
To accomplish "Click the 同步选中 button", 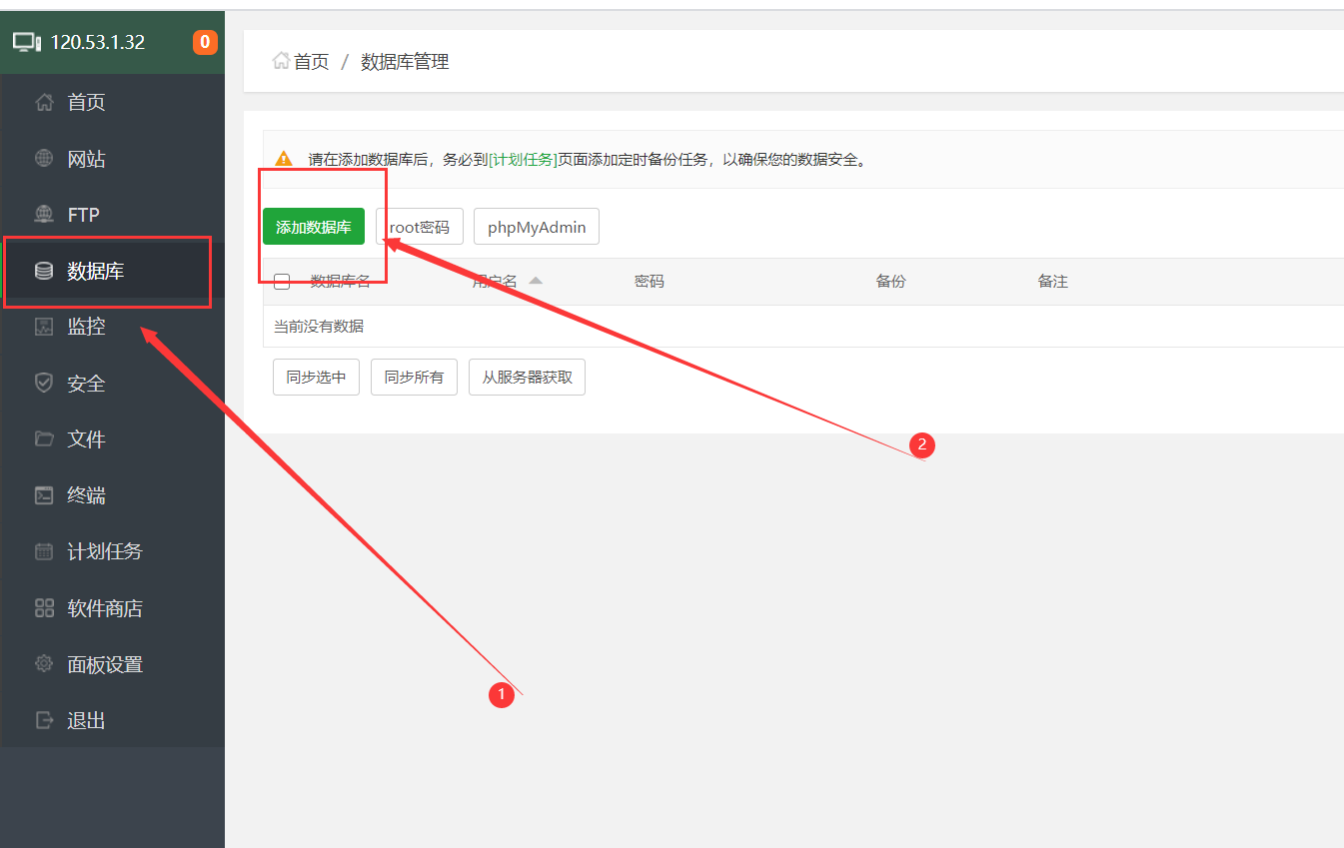I will click(x=316, y=378).
